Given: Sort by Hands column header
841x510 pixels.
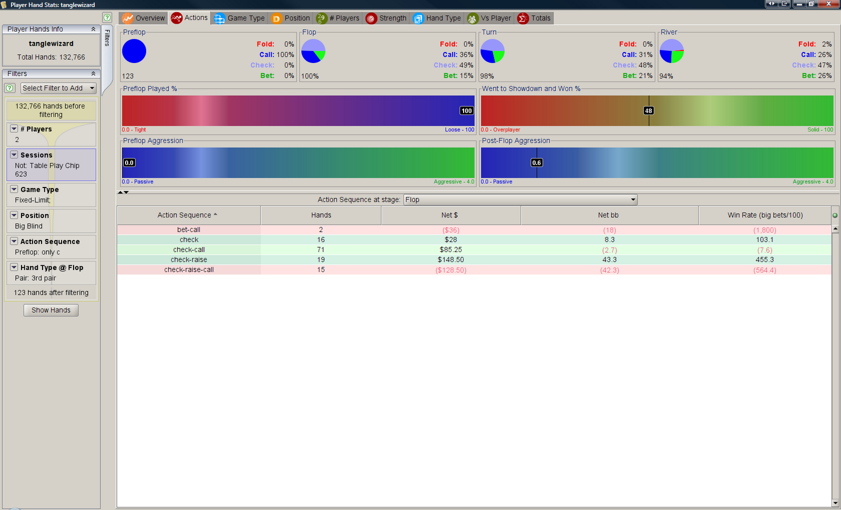Looking at the screenshot, I should pos(321,215).
